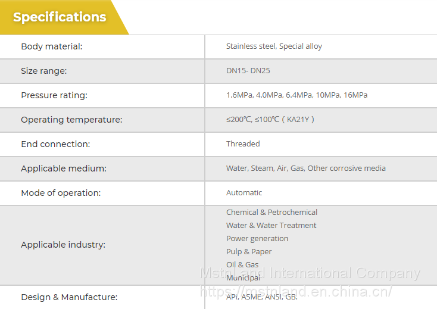Select the Applicable medium label
The image size is (437, 309).
coord(64,168)
